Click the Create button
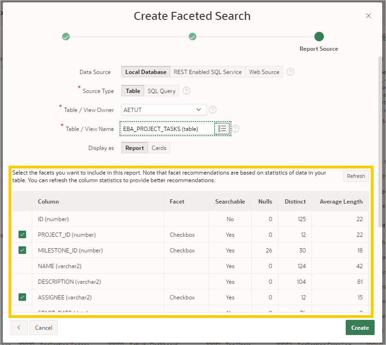386x345 pixels. coord(360,327)
